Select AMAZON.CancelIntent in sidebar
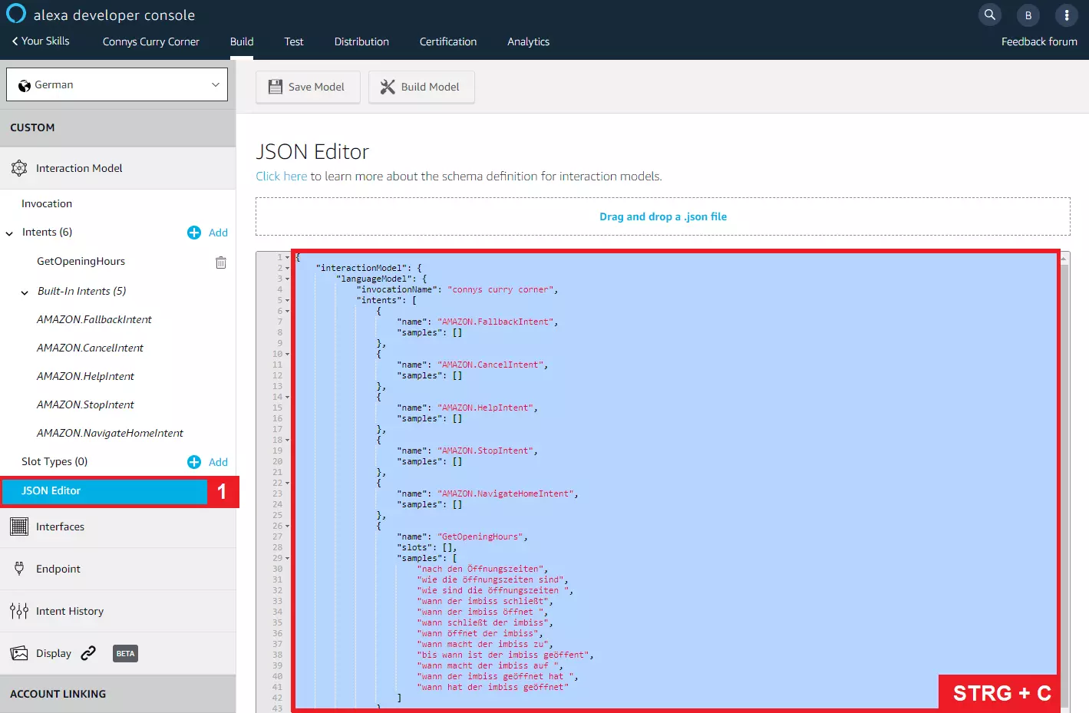1089x713 pixels. pos(91,348)
